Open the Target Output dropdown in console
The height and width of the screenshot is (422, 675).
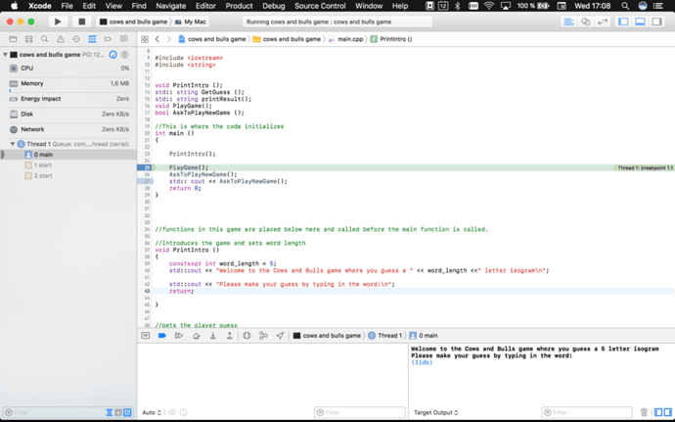pos(435,412)
